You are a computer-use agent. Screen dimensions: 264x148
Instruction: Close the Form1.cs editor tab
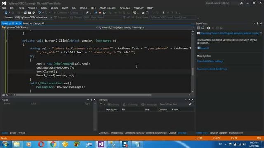pyautogui.click(x=20, y=23)
